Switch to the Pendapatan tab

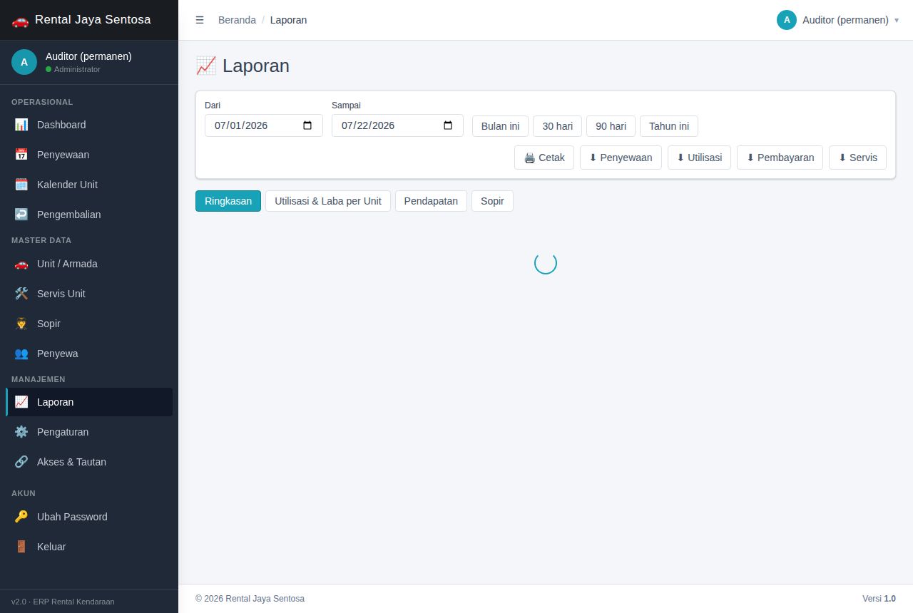(x=431, y=201)
